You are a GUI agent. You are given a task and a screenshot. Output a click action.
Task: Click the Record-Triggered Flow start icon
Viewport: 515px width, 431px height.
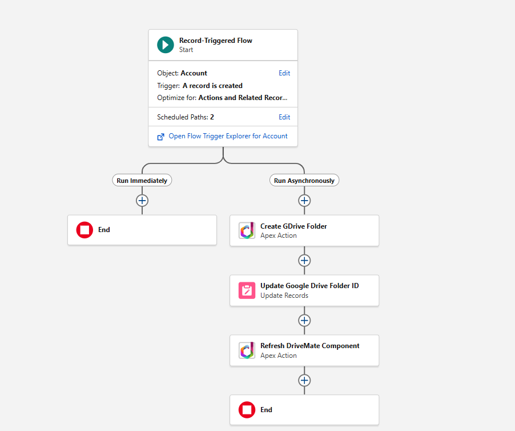pos(165,45)
